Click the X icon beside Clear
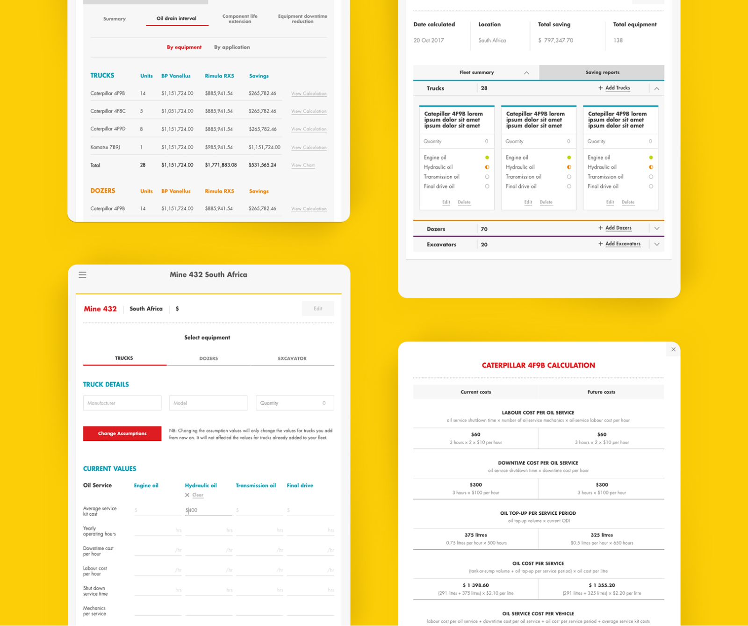 pyautogui.click(x=187, y=495)
